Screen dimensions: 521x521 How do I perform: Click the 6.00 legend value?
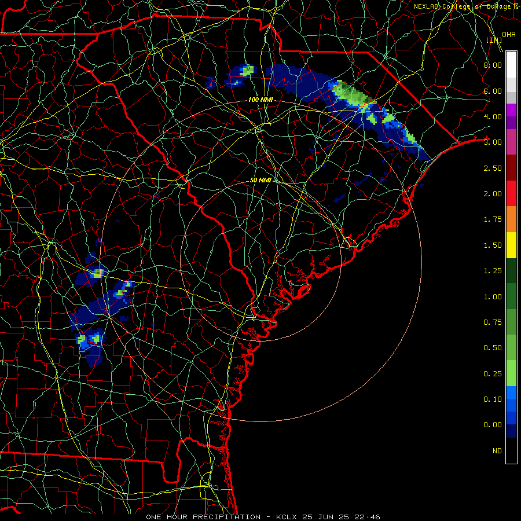[x=493, y=91]
